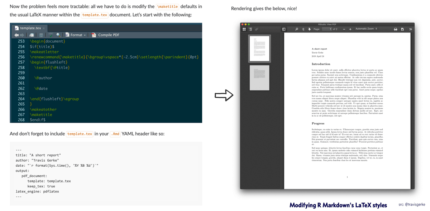Click the PDF page number field

[x=326, y=29]
